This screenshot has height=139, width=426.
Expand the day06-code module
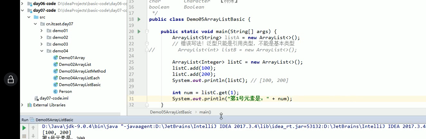coord(22,3)
